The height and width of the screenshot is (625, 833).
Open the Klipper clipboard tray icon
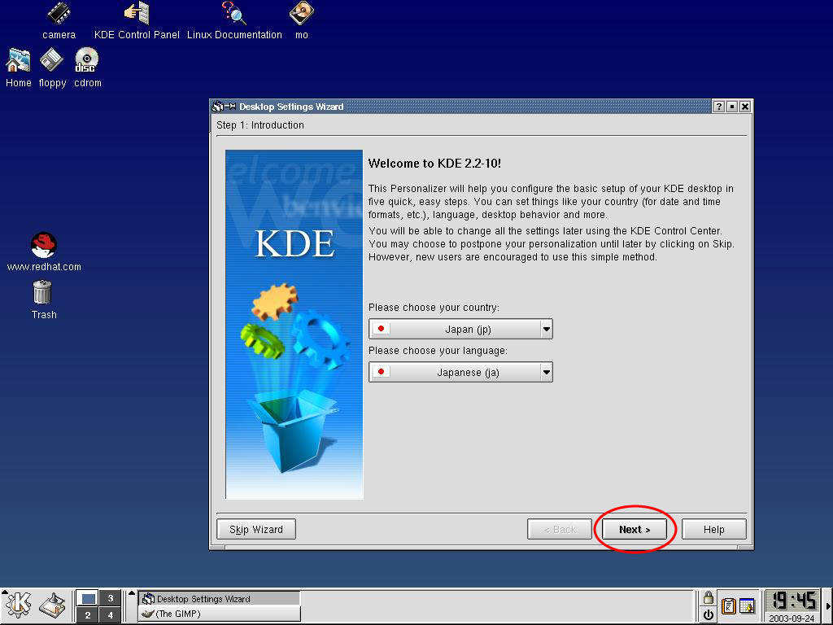[x=728, y=605]
